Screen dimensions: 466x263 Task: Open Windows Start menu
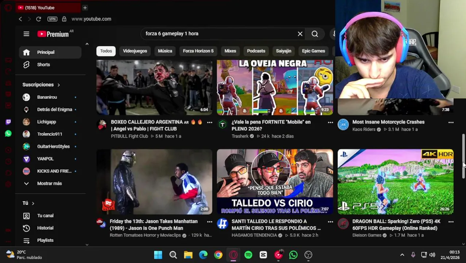158,255
